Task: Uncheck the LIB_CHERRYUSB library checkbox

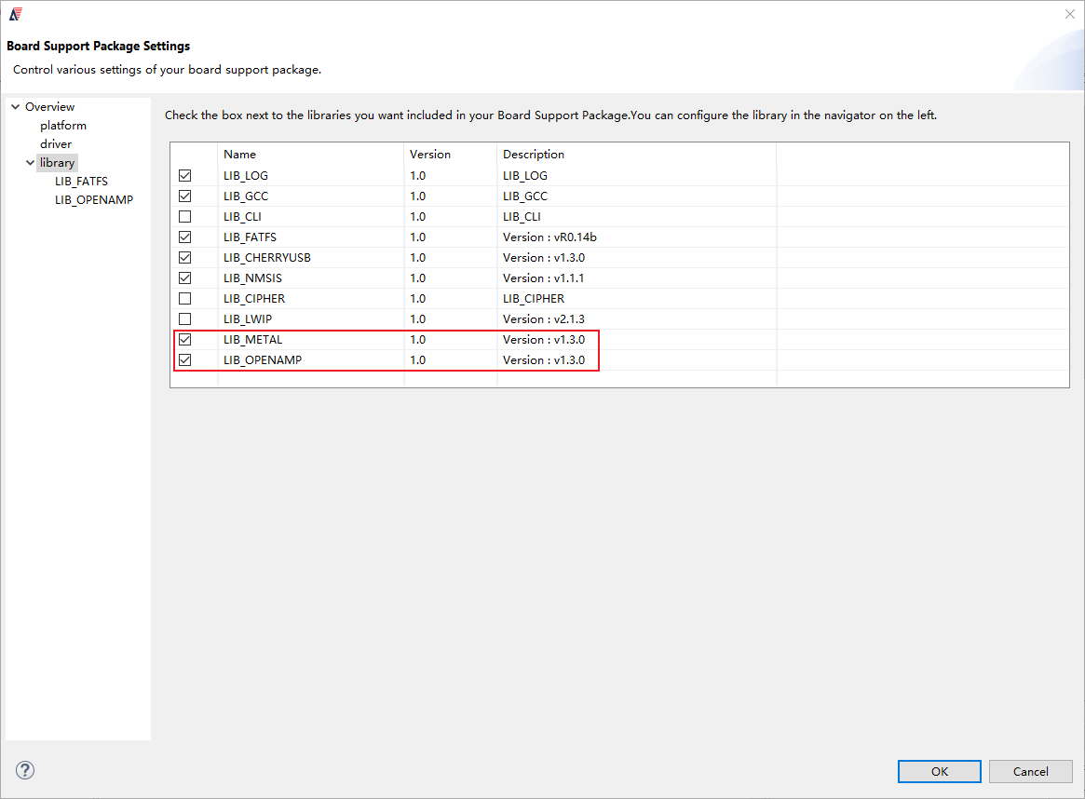Action: (x=184, y=257)
